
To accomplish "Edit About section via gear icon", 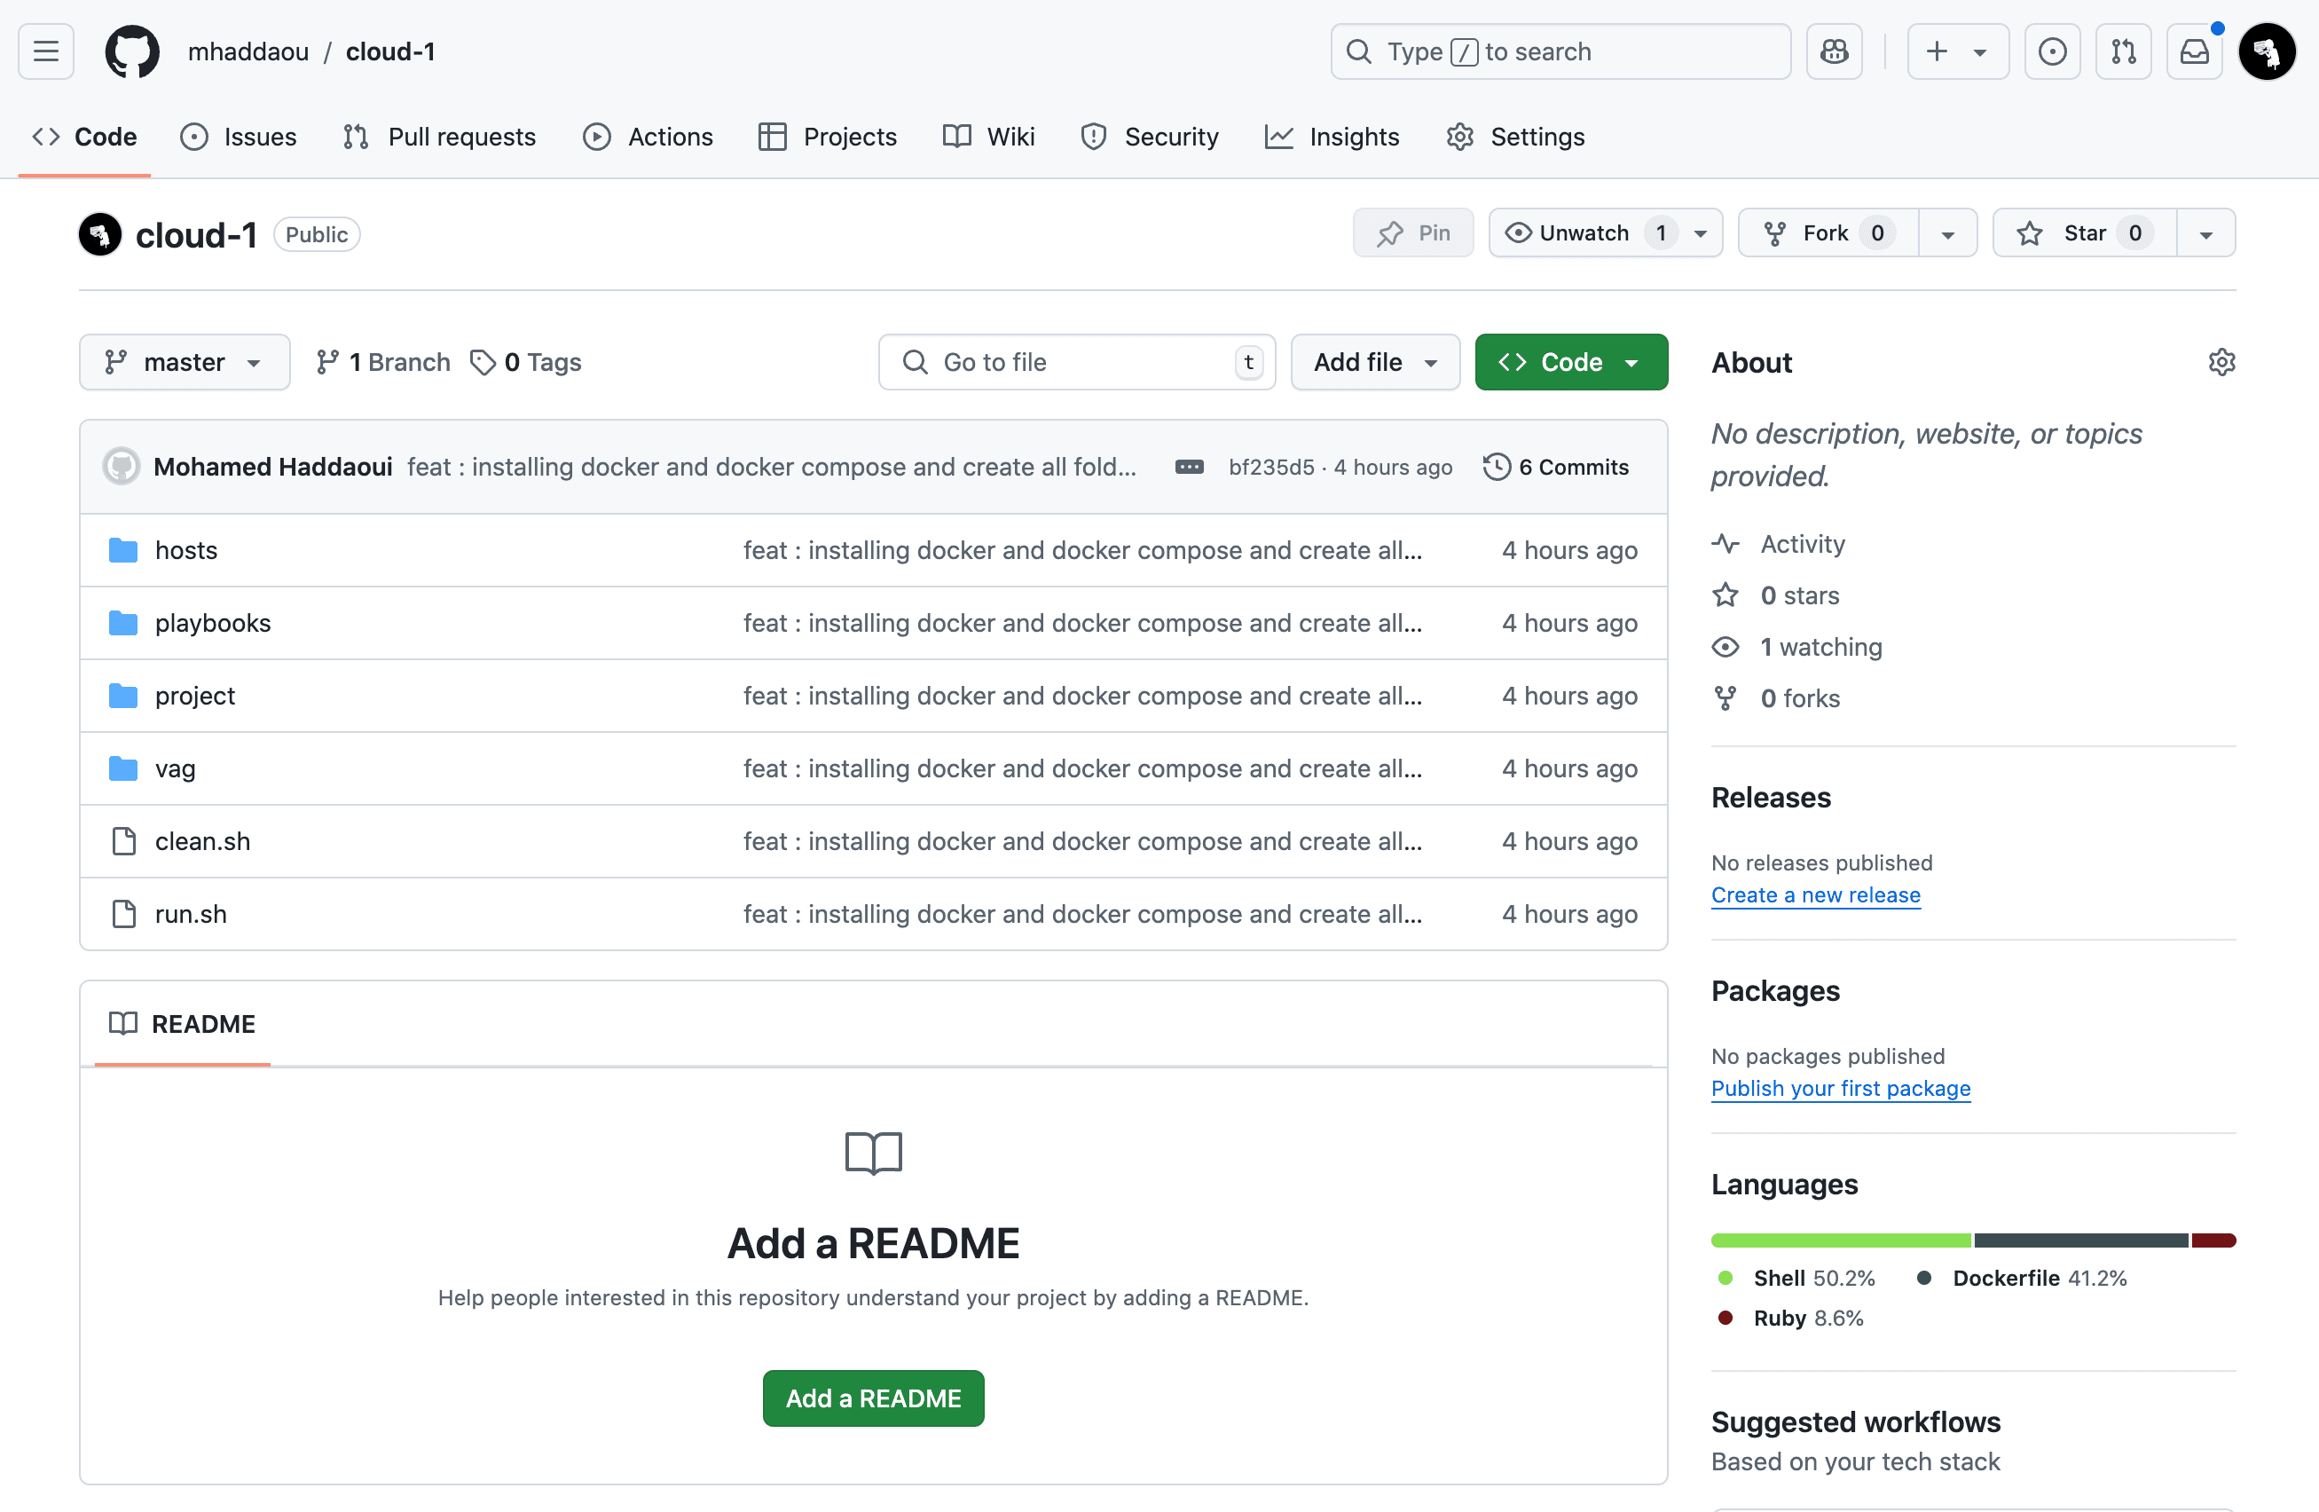I will click(2221, 363).
